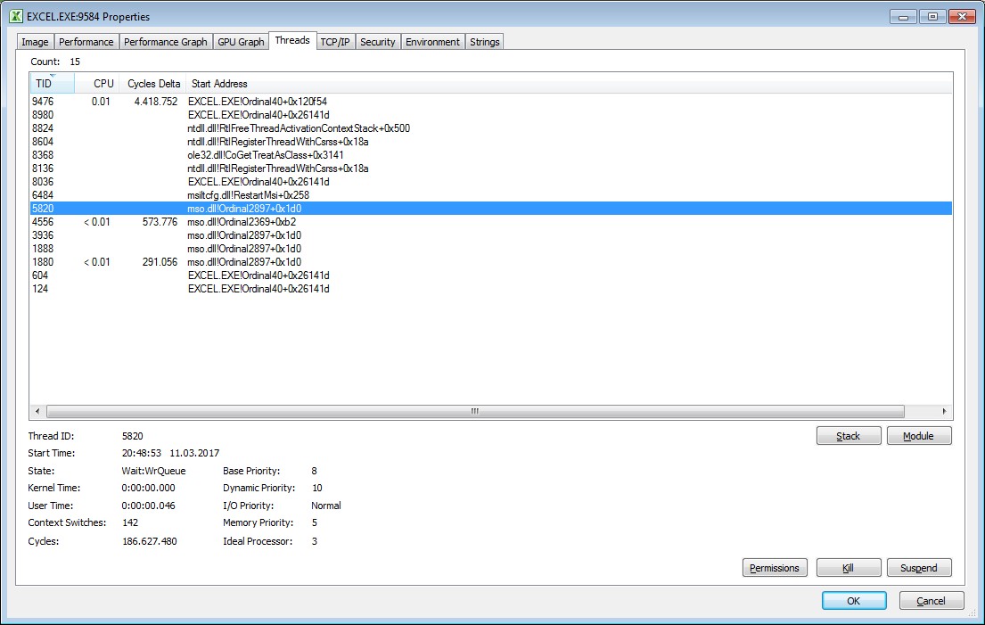Cancel the properties dialog
This screenshot has height=625, width=985.
coord(931,601)
